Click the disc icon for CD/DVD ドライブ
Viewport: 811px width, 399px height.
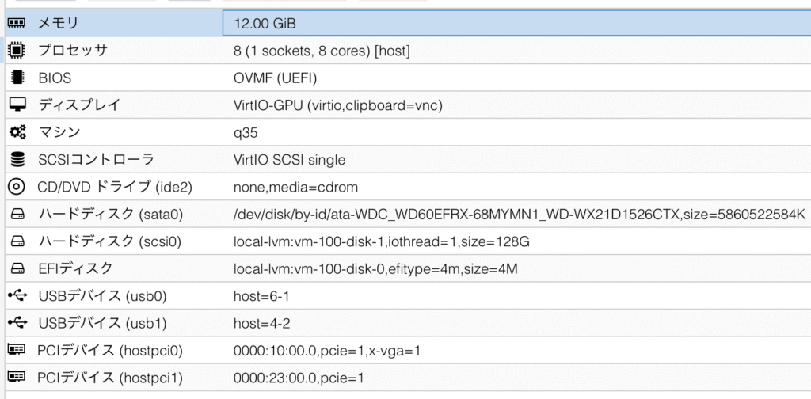(16, 187)
